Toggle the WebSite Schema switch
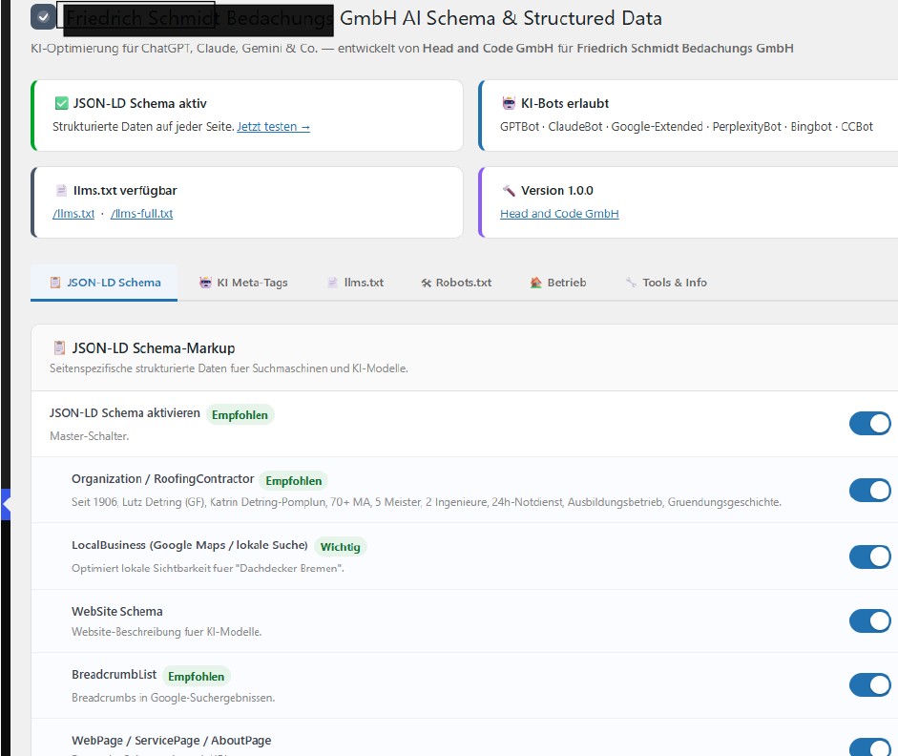This screenshot has height=756, width=898. pos(870,620)
